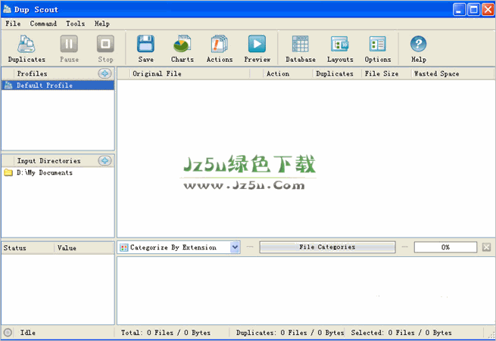Open the Options toolbar icon
Image resolution: width=496 pixels, height=341 pixels.
377,44
